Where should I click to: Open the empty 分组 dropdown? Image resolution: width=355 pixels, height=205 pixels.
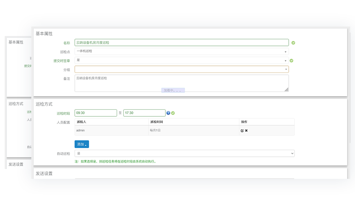181,69
